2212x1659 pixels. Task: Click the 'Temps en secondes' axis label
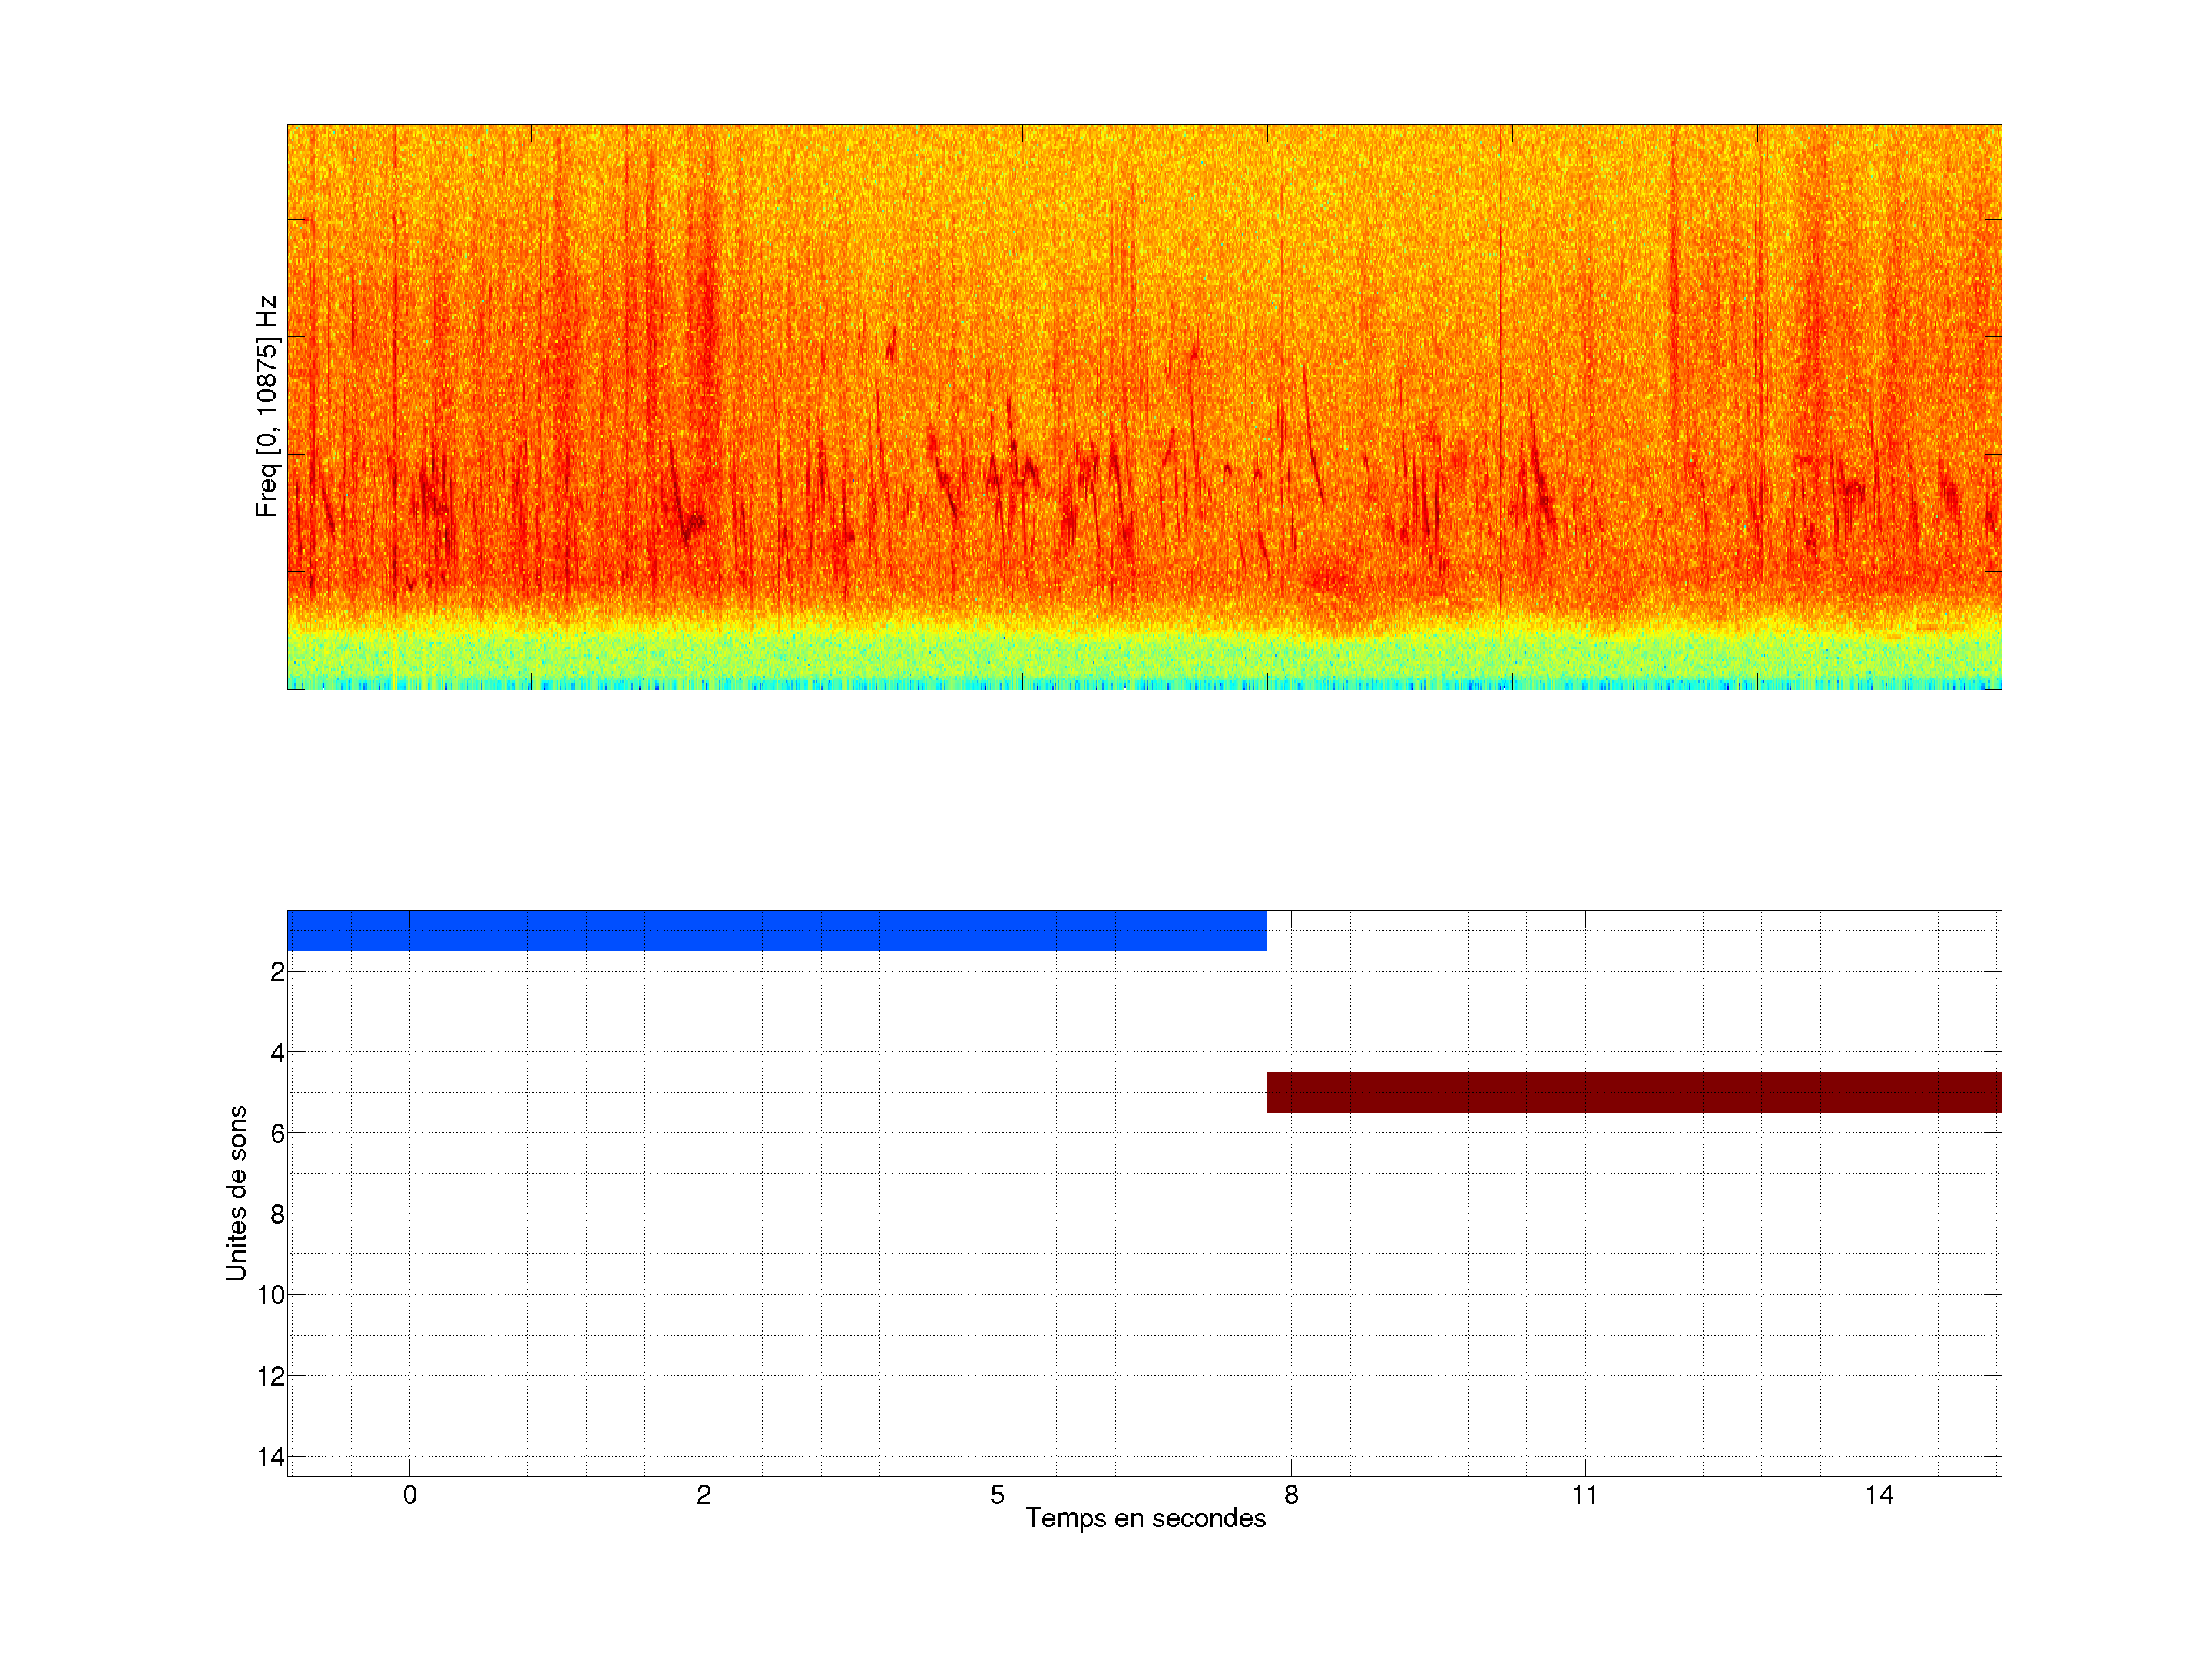point(1145,1518)
